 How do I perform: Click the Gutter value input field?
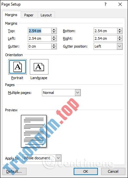tap(40, 46)
